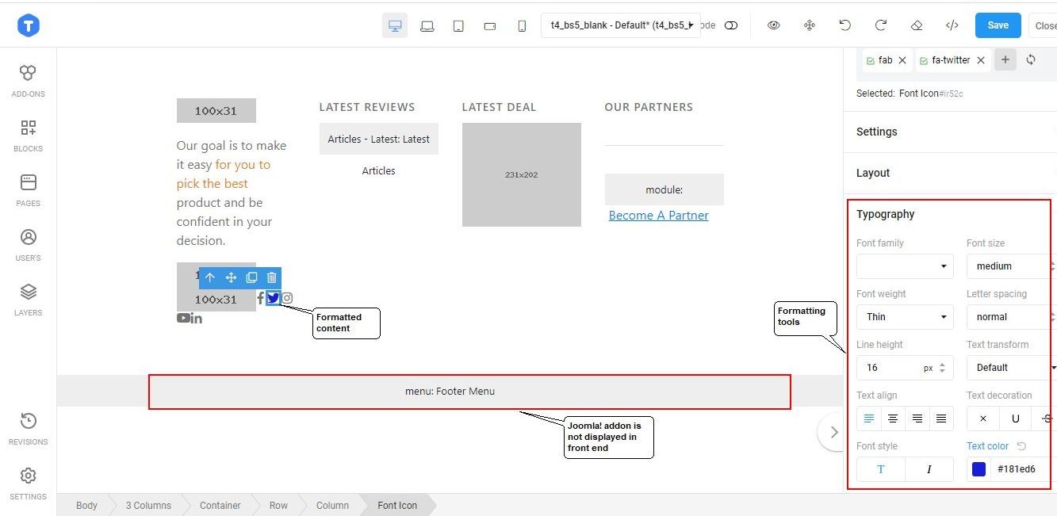Select Container in the breadcrumb
This screenshot has height=516, width=1057.
point(220,505)
